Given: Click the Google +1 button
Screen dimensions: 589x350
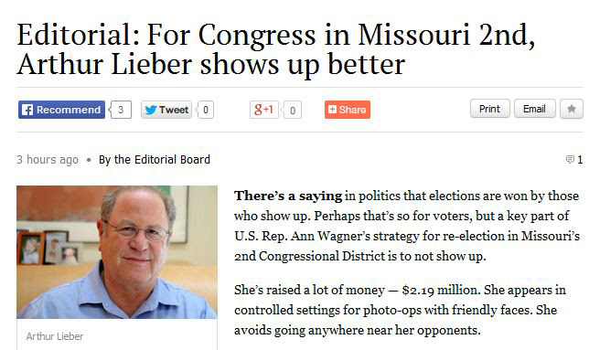Looking at the screenshot, I should click(264, 110).
